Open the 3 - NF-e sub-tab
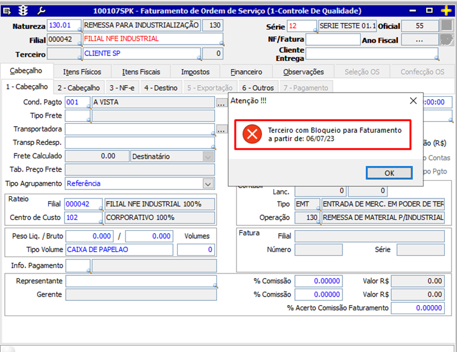 (x=122, y=88)
